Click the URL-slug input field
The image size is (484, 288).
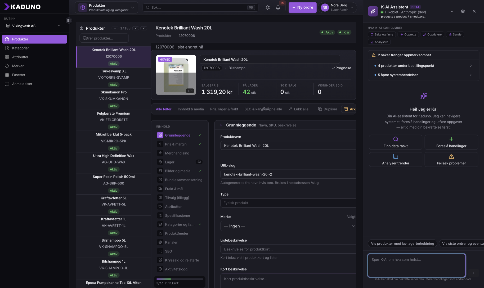288,174
